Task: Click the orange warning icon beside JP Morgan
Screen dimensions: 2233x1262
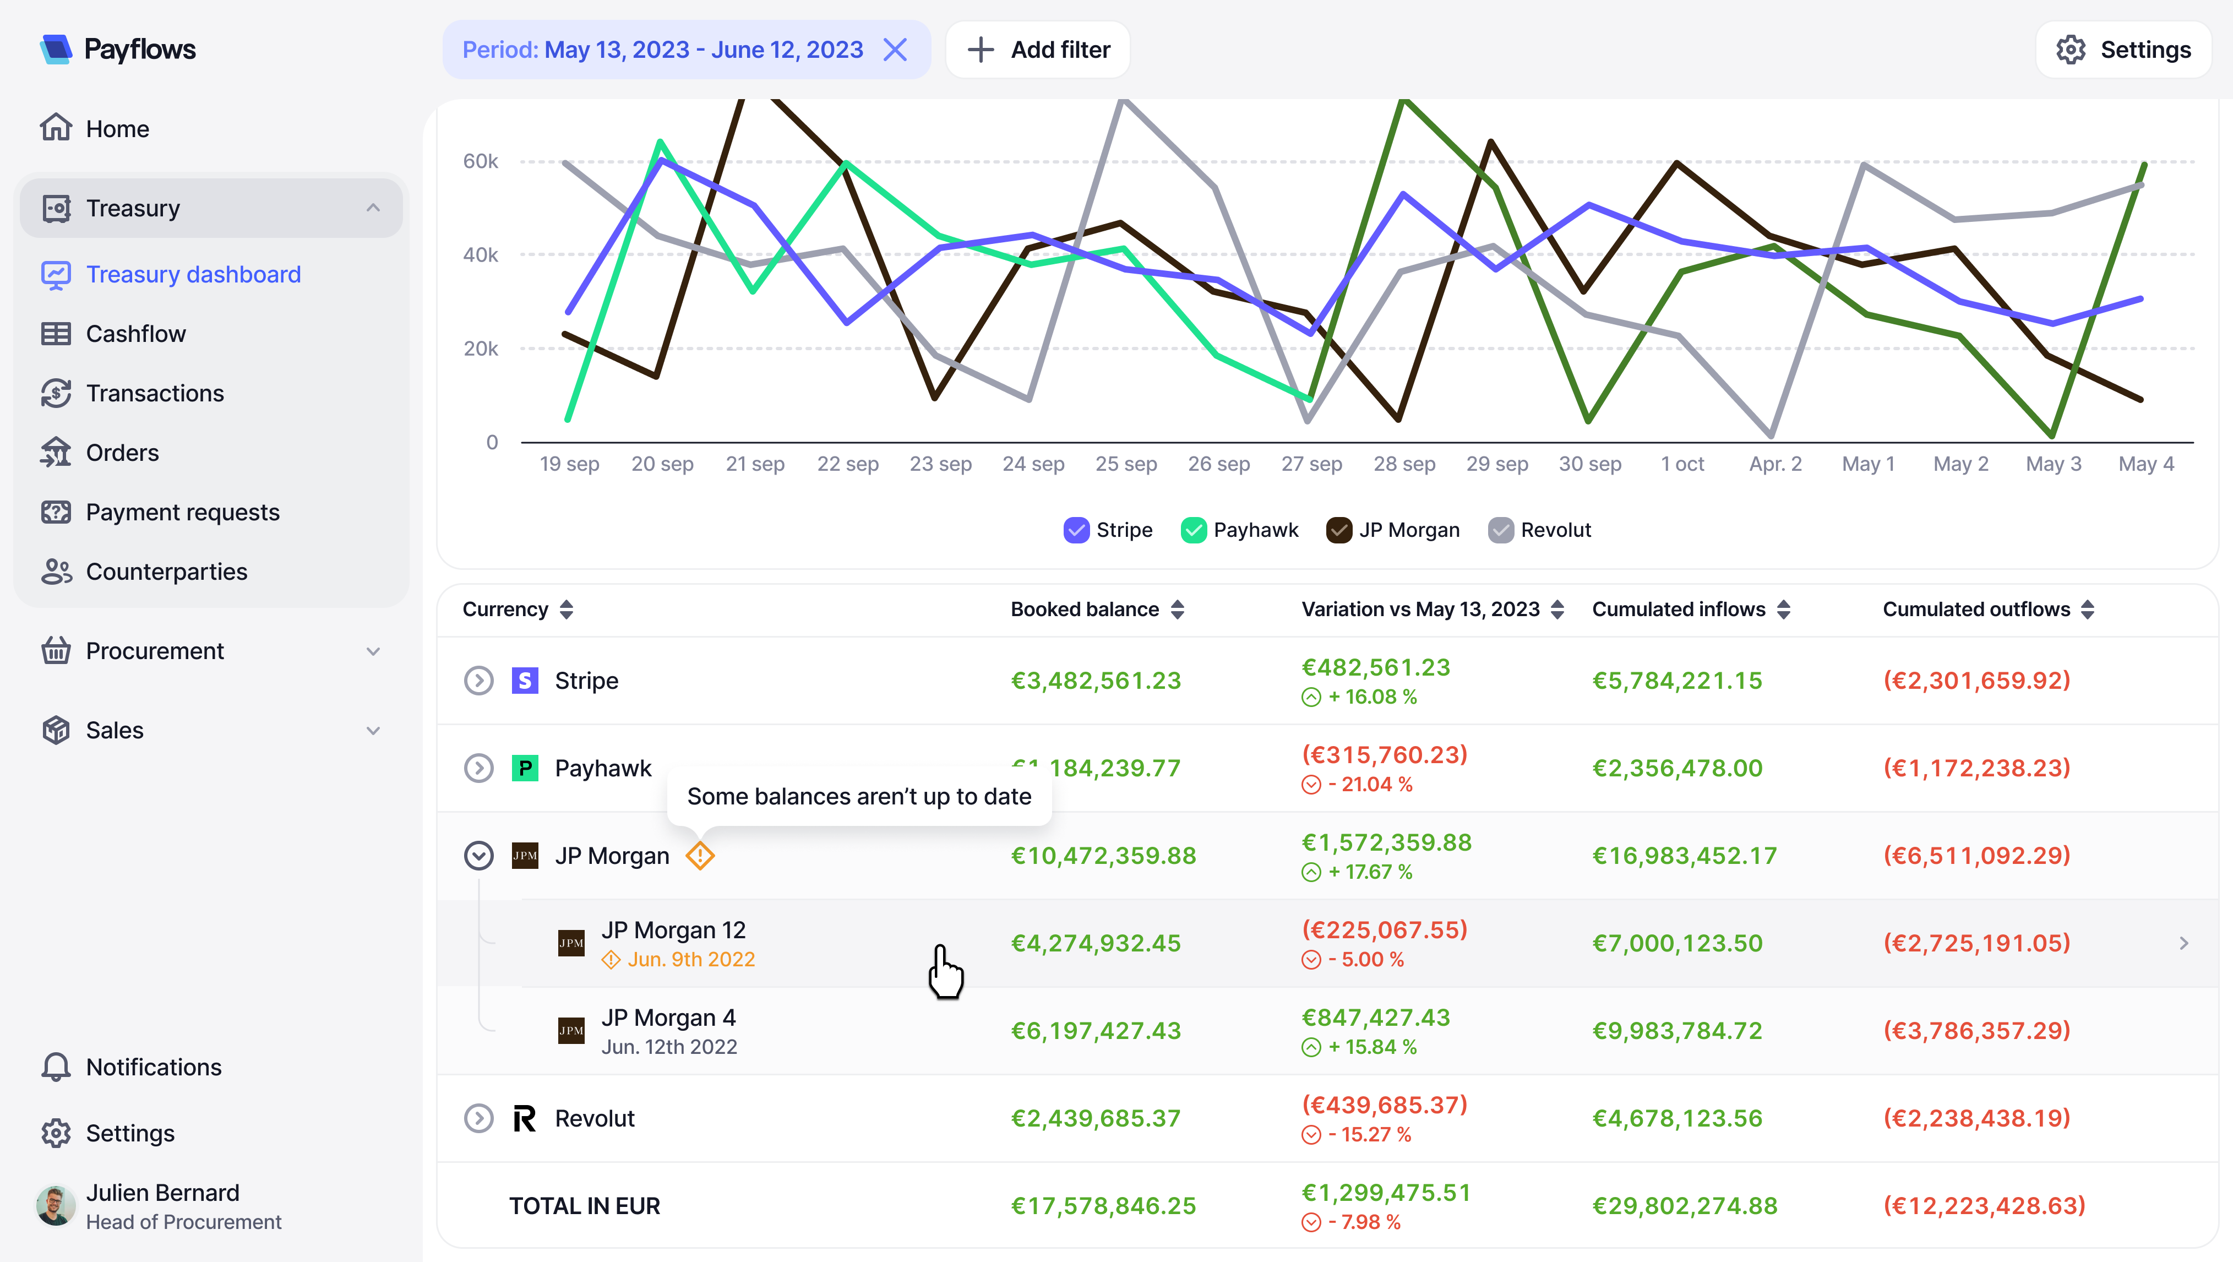Action: [700, 856]
